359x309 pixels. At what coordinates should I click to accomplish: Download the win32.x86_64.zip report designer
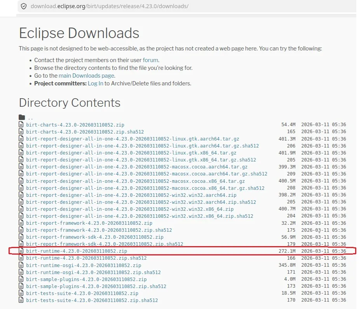[x=130, y=209]
